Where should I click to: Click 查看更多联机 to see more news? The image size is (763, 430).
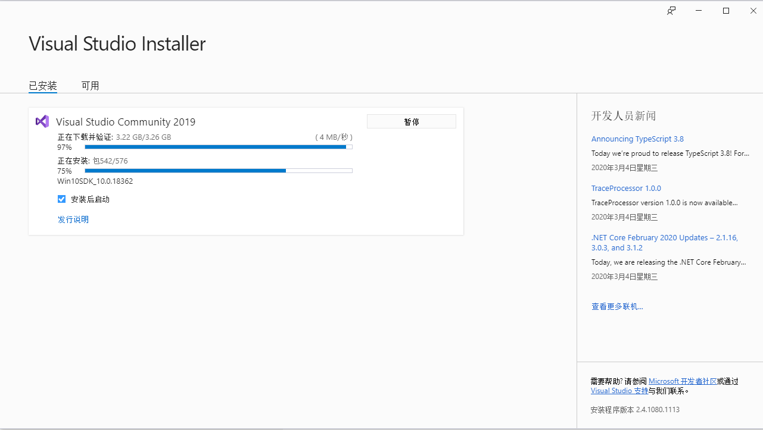(617, 306)
